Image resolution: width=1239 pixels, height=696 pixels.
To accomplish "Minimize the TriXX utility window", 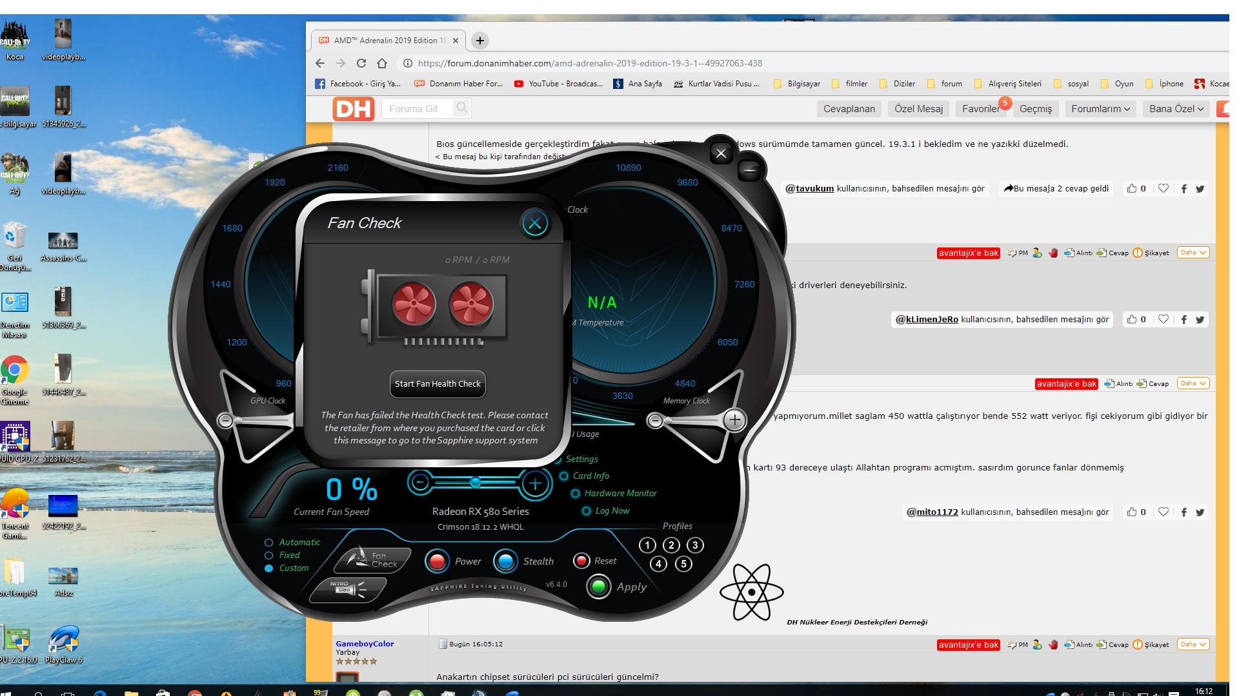I will 749,171.
